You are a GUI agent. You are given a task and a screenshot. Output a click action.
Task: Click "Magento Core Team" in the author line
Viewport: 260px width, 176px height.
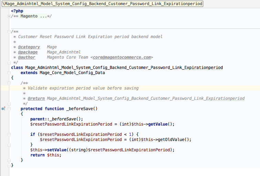tap(67, 57)
